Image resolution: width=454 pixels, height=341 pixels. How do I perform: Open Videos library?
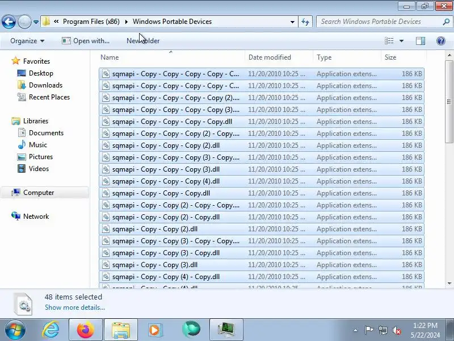[x=39, y=168]
